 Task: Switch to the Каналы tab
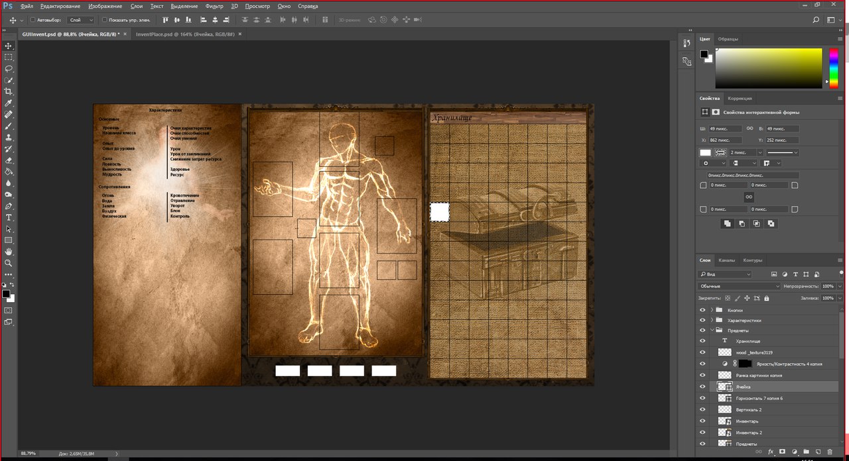point(726,260)
